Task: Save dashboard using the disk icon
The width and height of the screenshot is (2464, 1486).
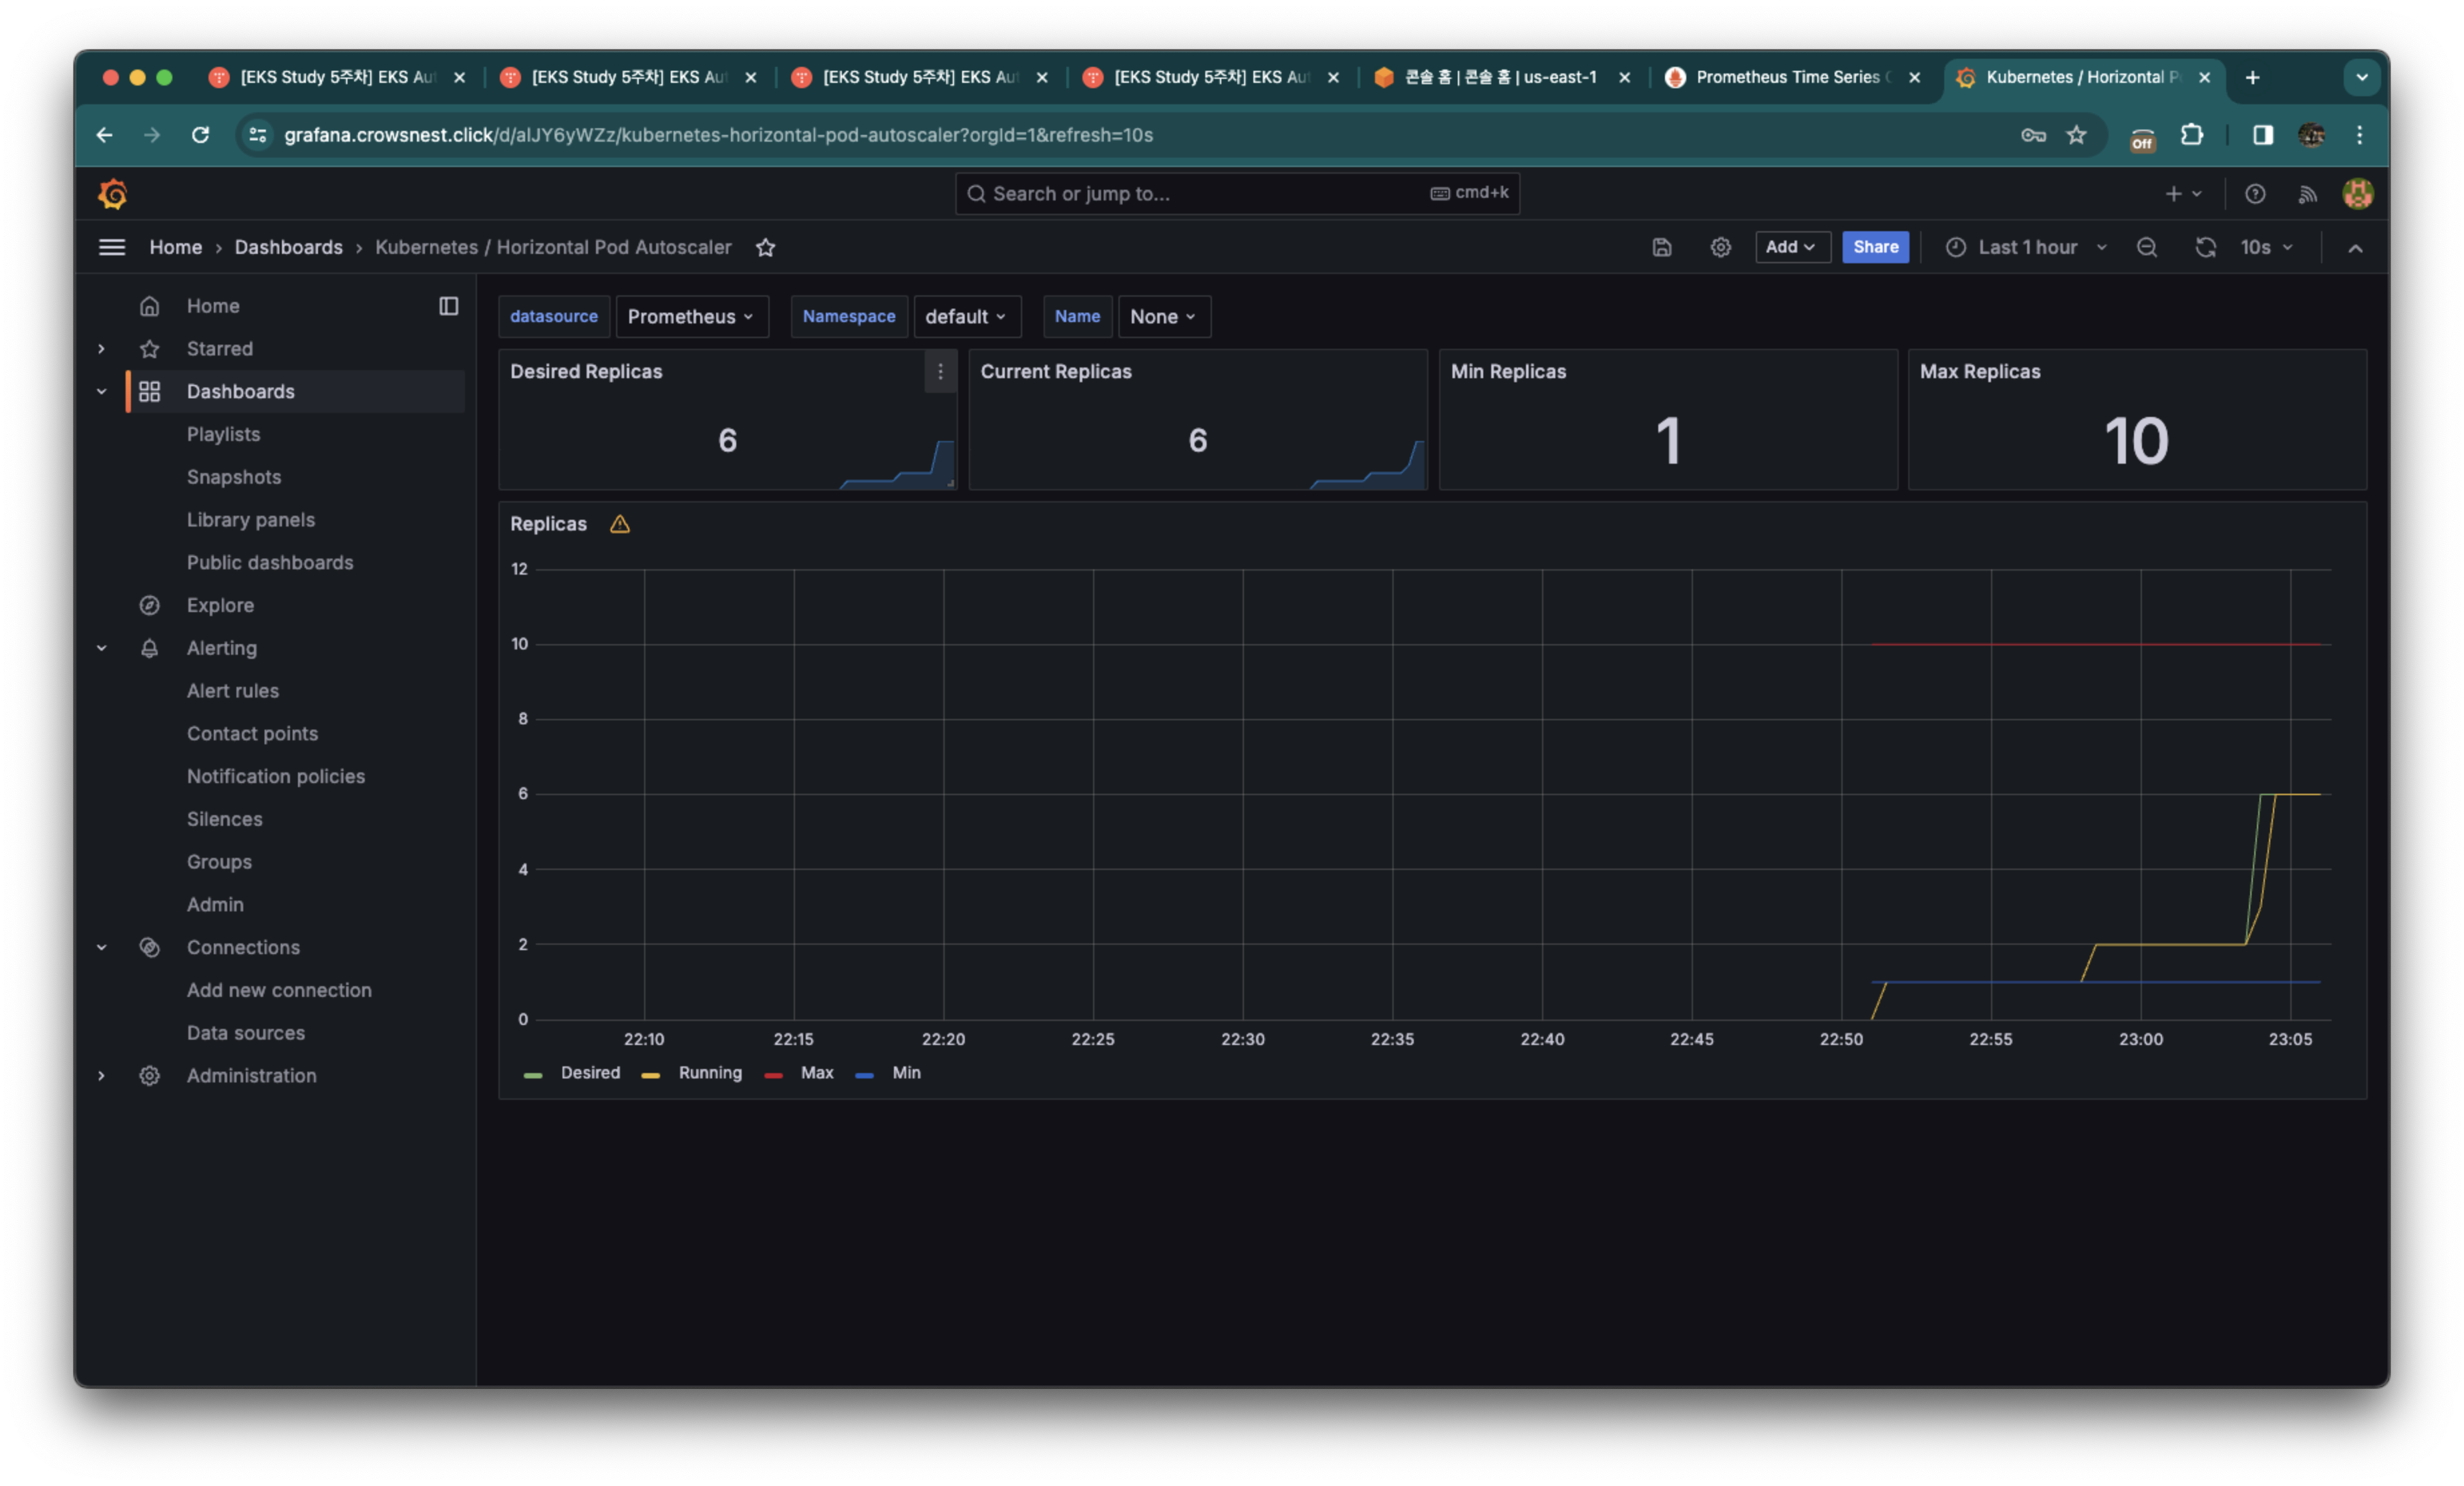Action: coord(1661,247)
